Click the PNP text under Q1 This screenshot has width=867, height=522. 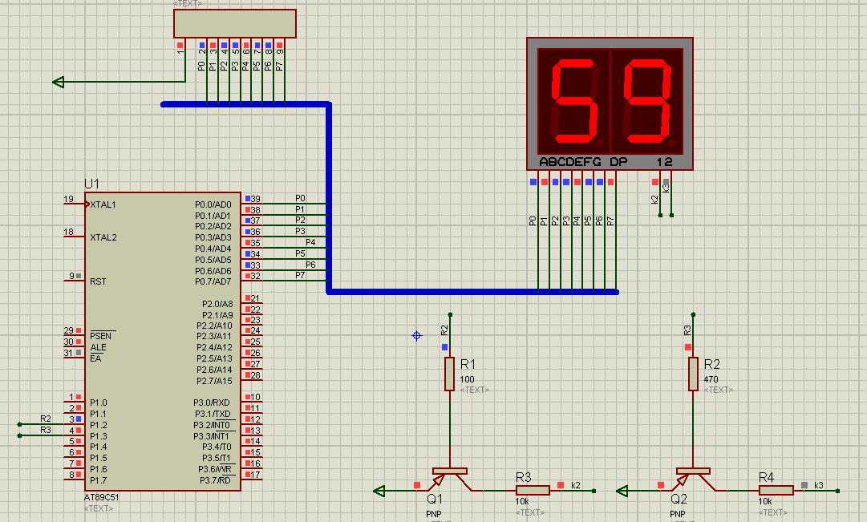pos(434,514)
